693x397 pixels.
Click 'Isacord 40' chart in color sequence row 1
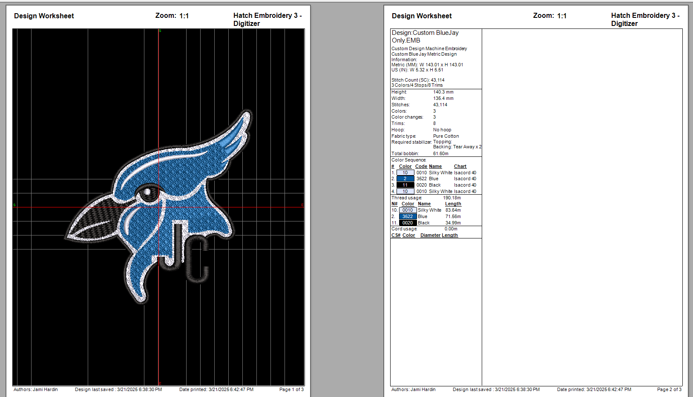465,173
